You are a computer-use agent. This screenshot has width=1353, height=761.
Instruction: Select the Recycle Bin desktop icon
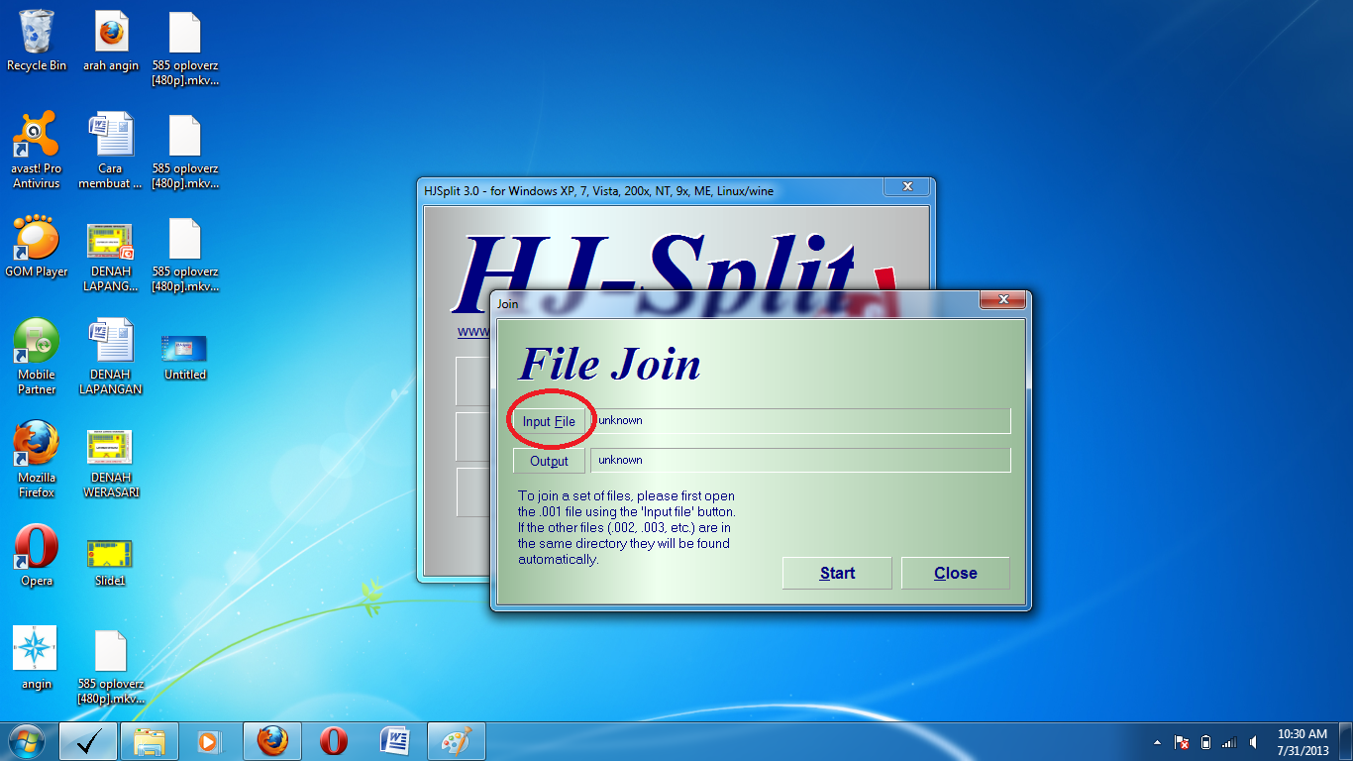(37, 41)
